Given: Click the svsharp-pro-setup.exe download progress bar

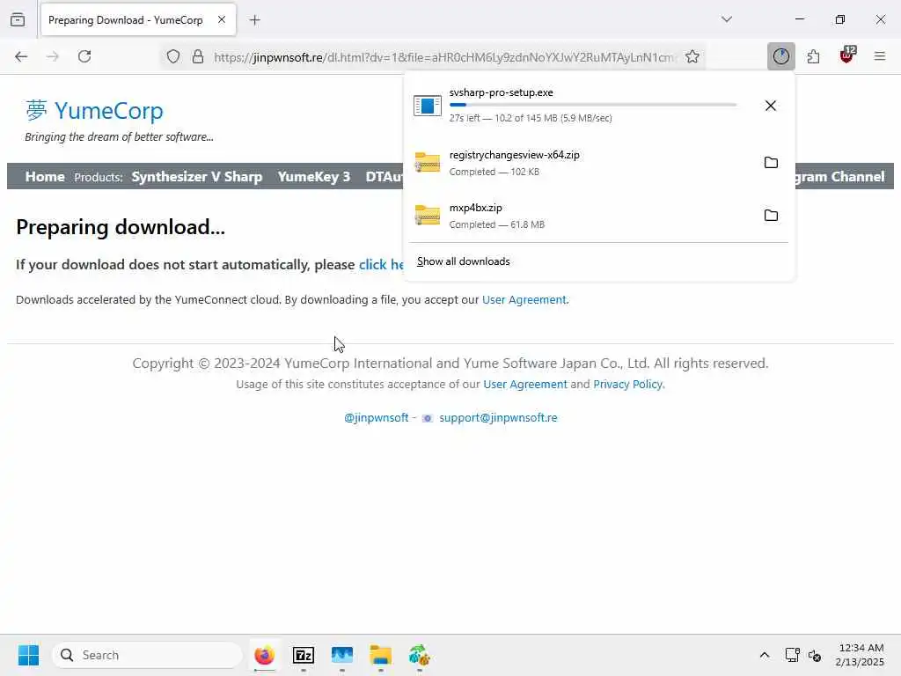Looking at the screenshot, I should point(592,105).
